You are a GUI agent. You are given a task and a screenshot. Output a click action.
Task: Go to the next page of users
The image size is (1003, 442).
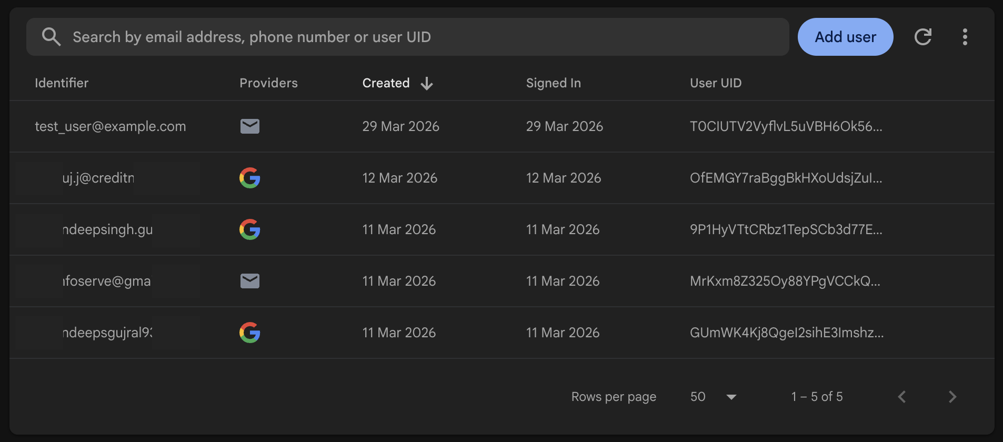(x=952, y=397)
